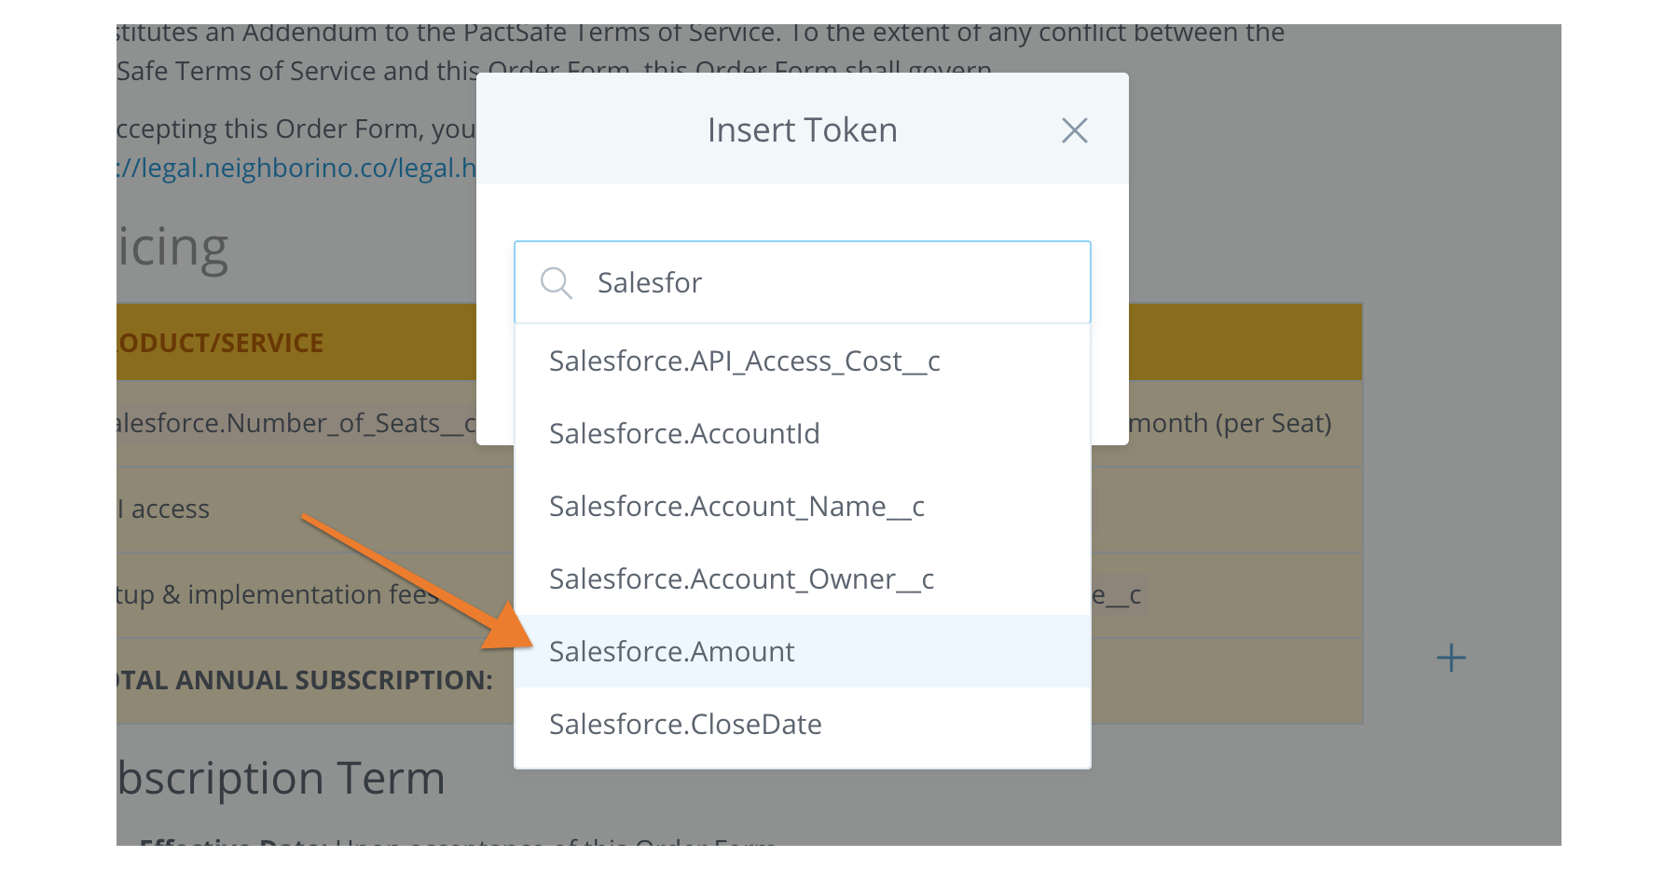Select the Salesforce.Account_Owner__c token
Image resolution: width=1678 pixels, height=870 pixels.
tap(741, 579)
